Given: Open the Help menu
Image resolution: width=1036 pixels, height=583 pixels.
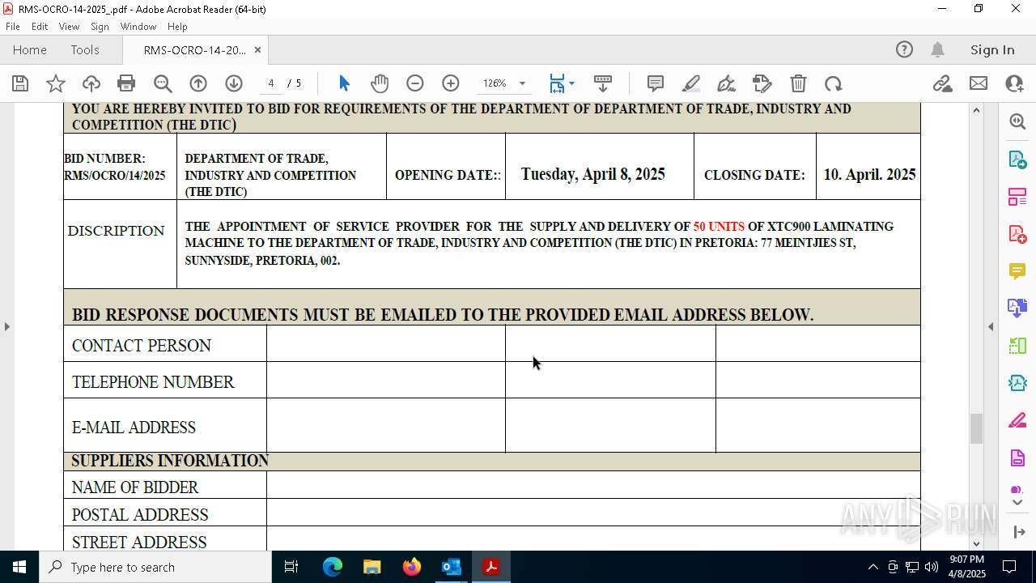Looking at the screenshot, I should (177, 27).
